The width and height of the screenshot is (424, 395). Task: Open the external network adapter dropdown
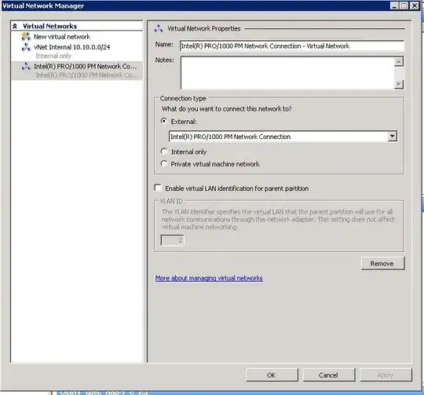point(392,137)
